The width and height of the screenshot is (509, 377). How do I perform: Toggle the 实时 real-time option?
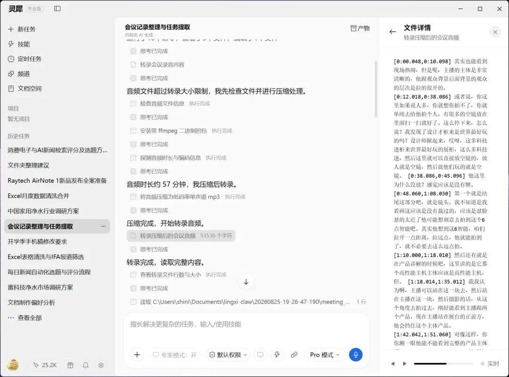[490, 364]
